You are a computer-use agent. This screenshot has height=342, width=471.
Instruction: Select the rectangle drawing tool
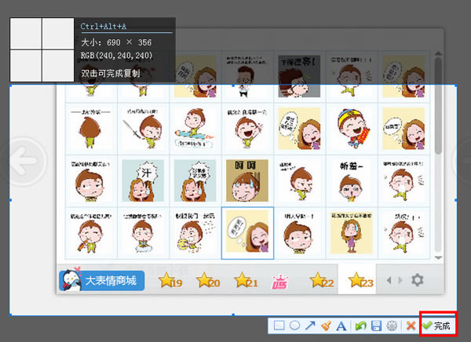click(279, 326)
